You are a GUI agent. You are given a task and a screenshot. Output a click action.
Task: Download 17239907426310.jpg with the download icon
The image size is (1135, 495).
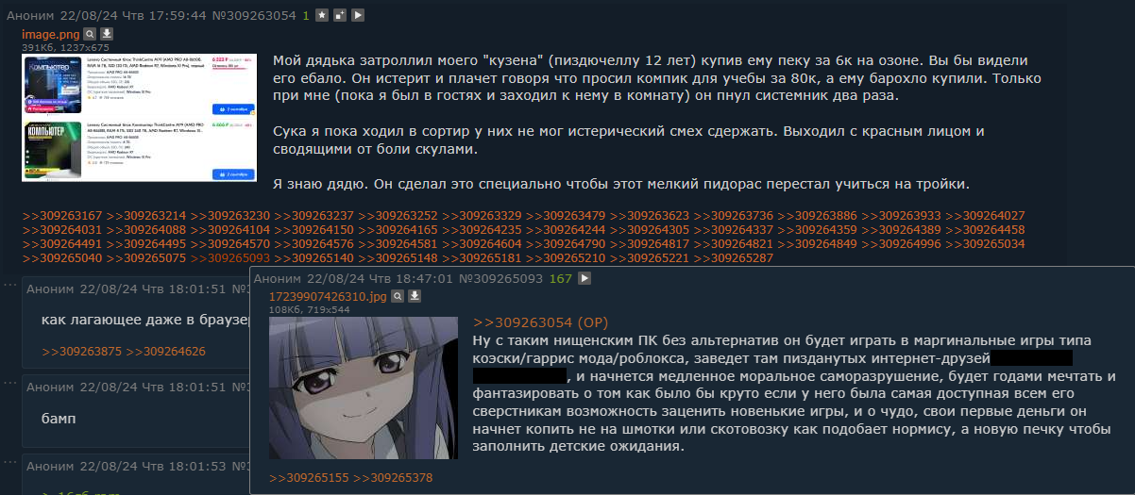(x=415, y=296)
